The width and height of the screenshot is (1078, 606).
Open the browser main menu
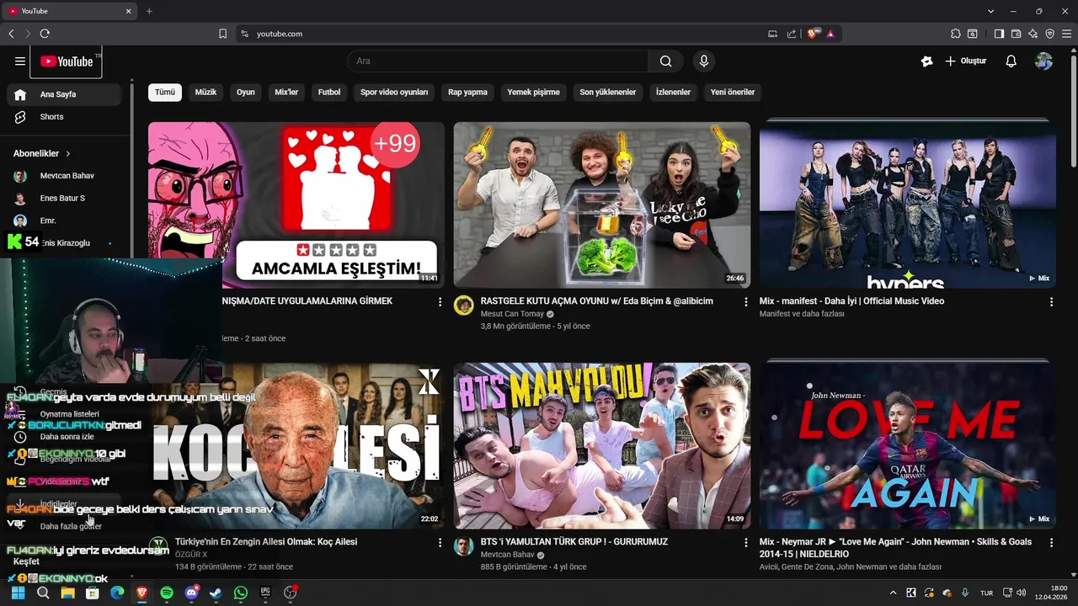(1066, 34)
